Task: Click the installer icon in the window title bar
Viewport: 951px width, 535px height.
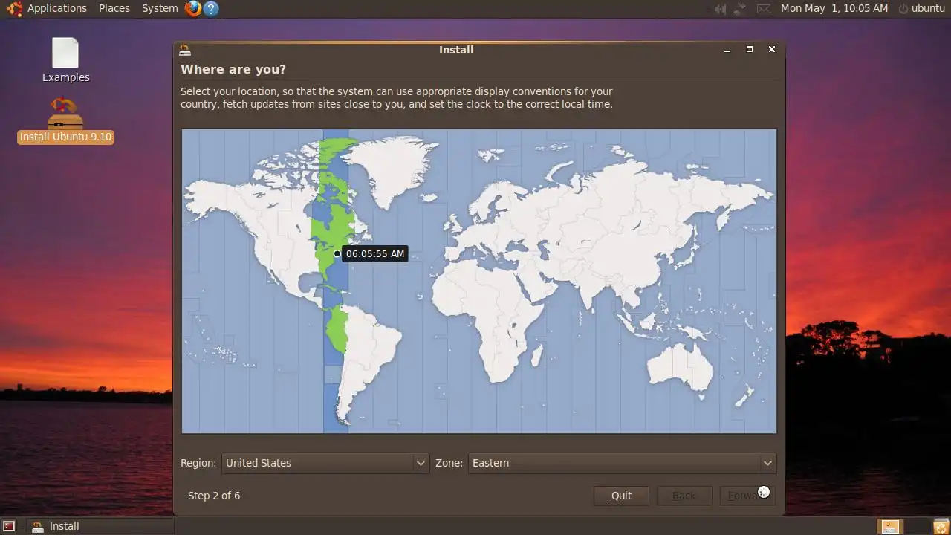Action: coord(185,50)
